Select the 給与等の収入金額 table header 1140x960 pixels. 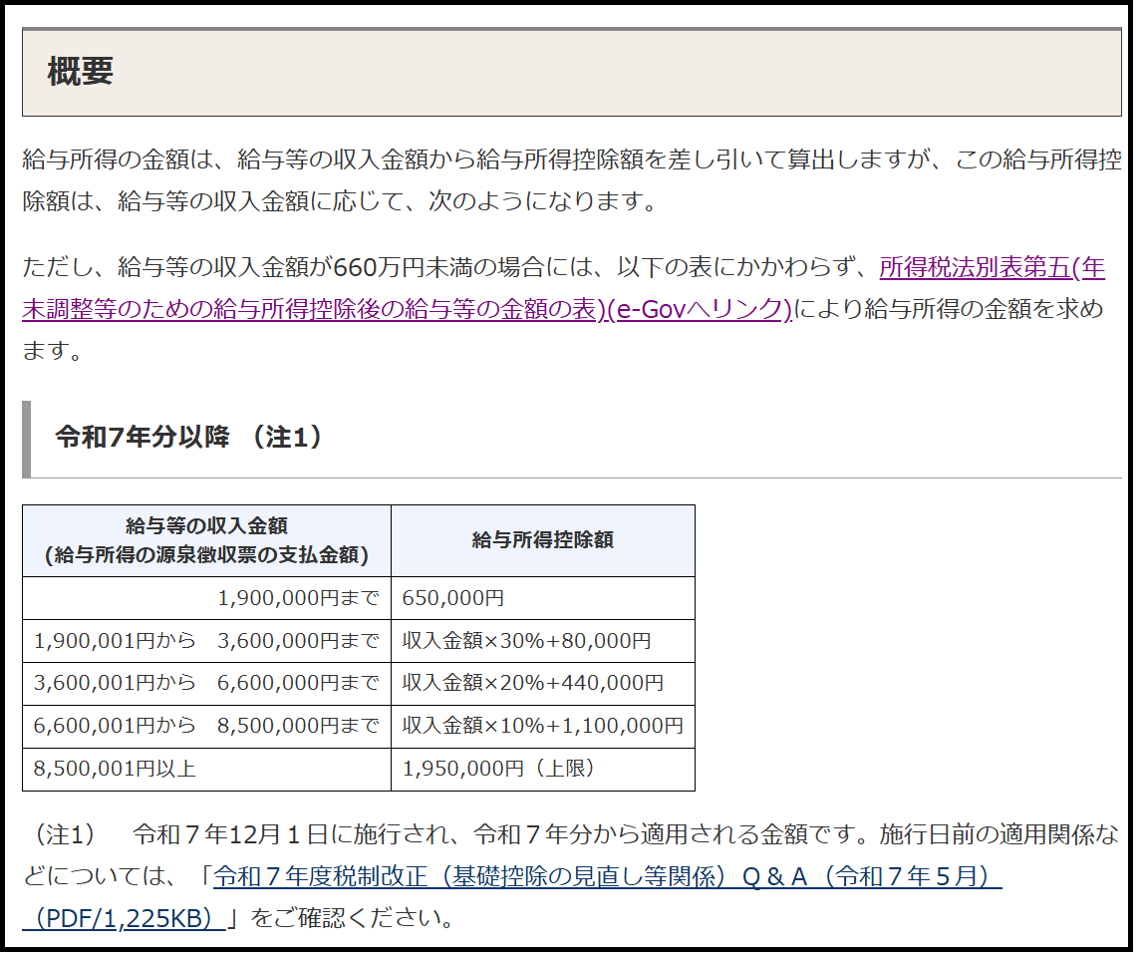click(x=206, y=540)
